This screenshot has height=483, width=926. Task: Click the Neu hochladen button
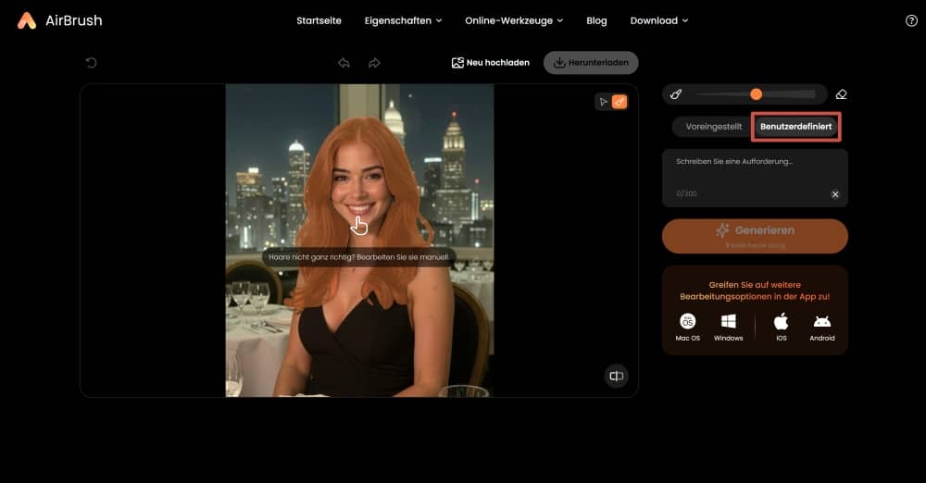coord(491,63)
